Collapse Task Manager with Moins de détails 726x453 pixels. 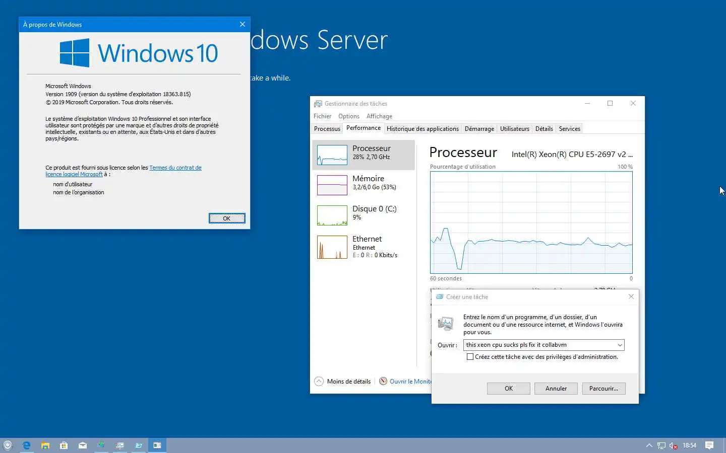tap(342, 382)
